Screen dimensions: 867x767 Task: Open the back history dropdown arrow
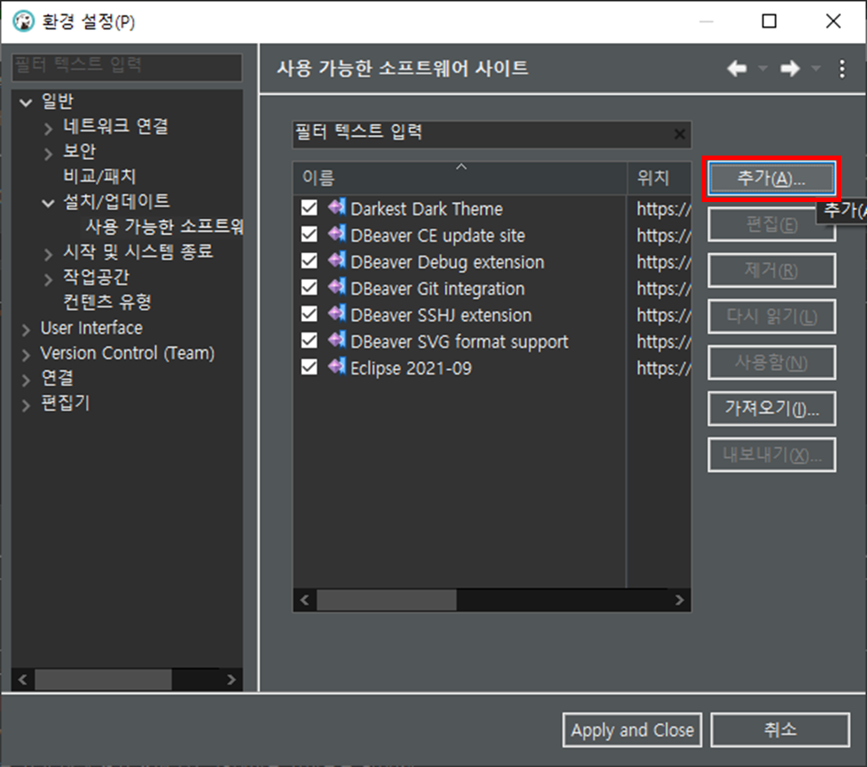[x=762, y=69]
